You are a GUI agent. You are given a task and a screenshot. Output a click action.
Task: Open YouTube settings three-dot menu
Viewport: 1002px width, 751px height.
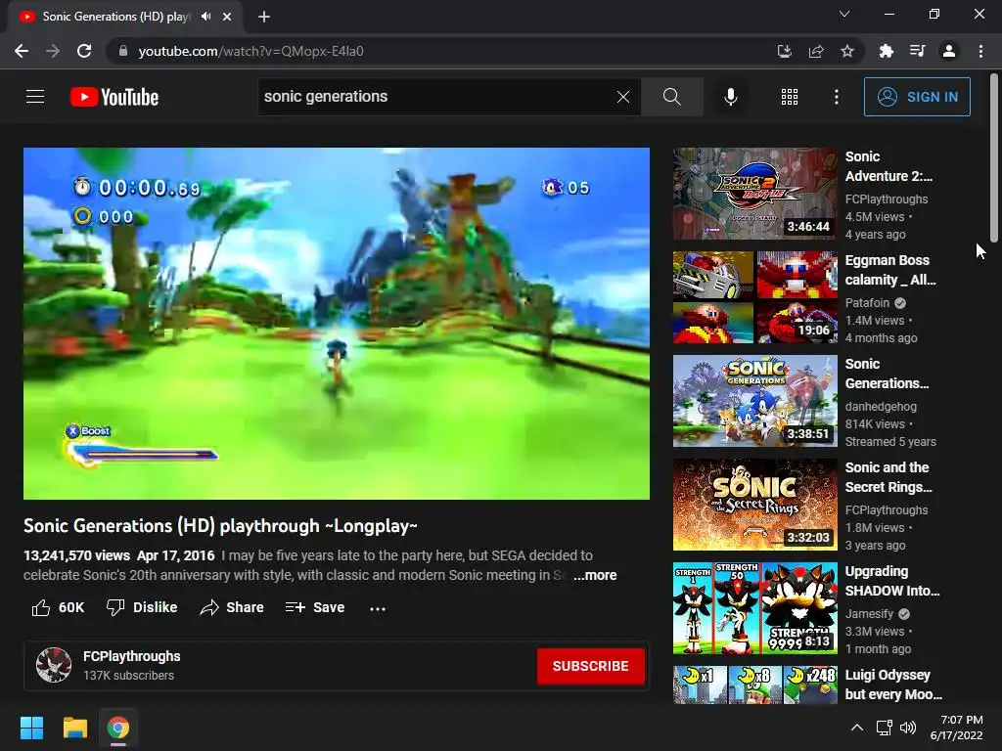(x=837, y=97)
